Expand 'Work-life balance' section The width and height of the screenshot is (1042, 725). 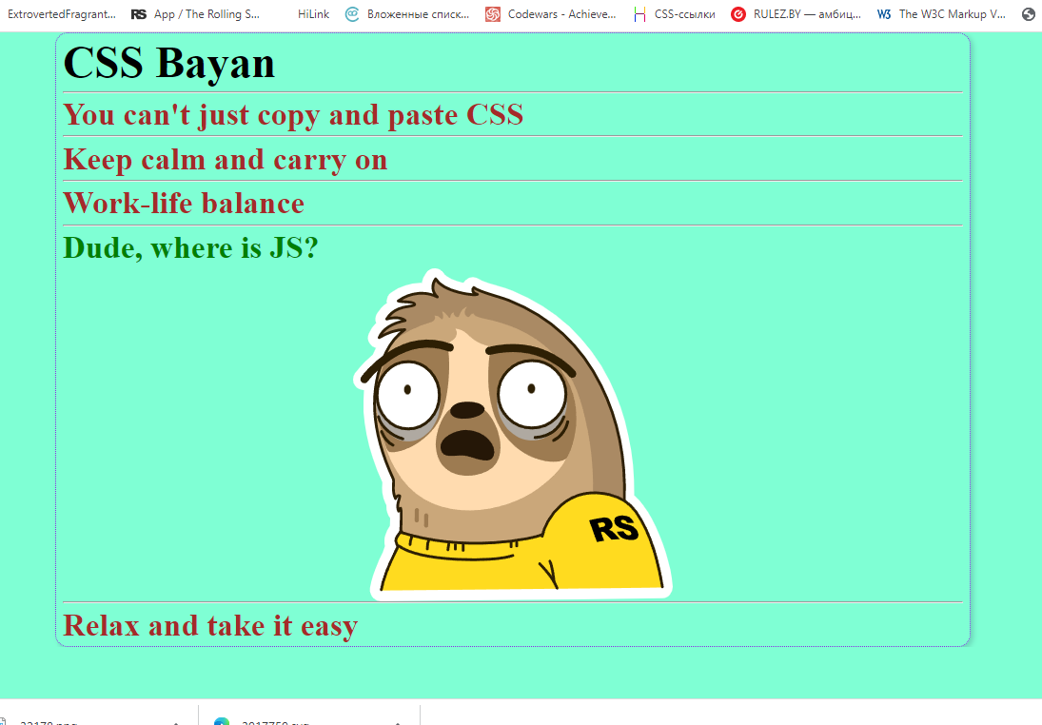184,204
